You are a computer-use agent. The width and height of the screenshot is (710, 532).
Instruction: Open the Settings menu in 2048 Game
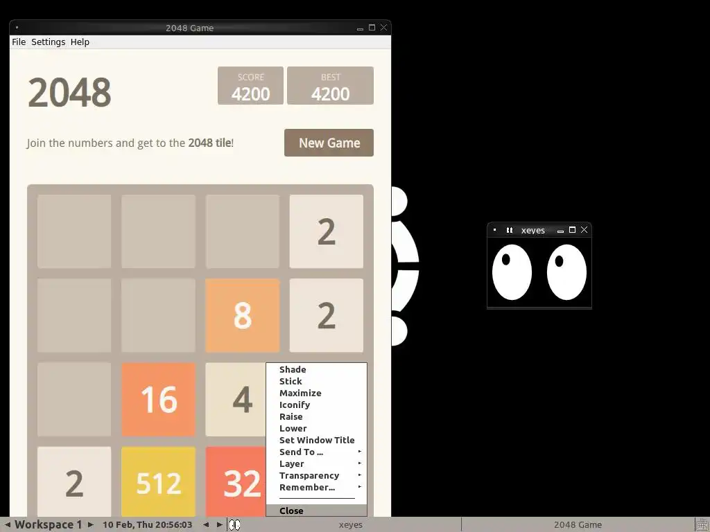point(48,42)
